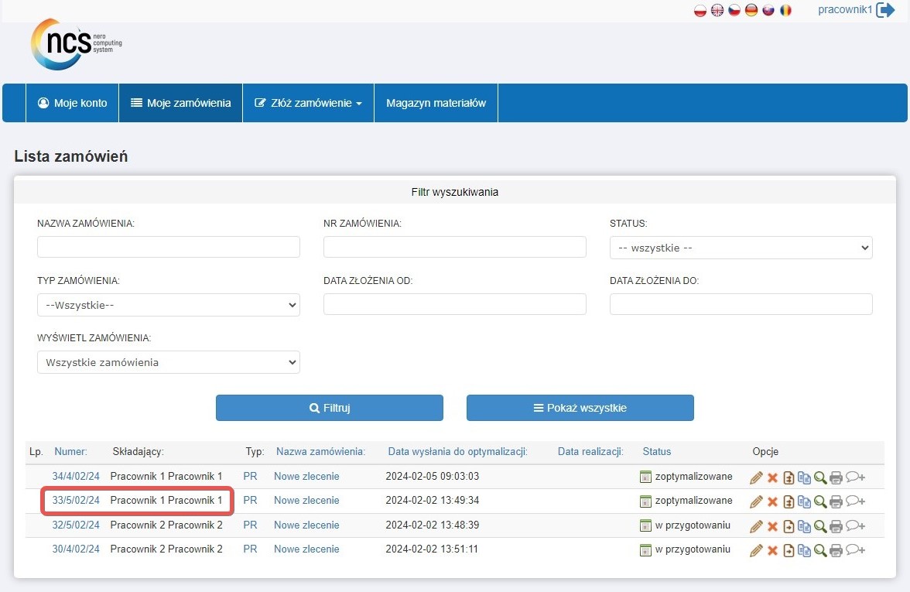
Task: Click the logout arrow icon next to pracownik1
Action: pos(885,11)
